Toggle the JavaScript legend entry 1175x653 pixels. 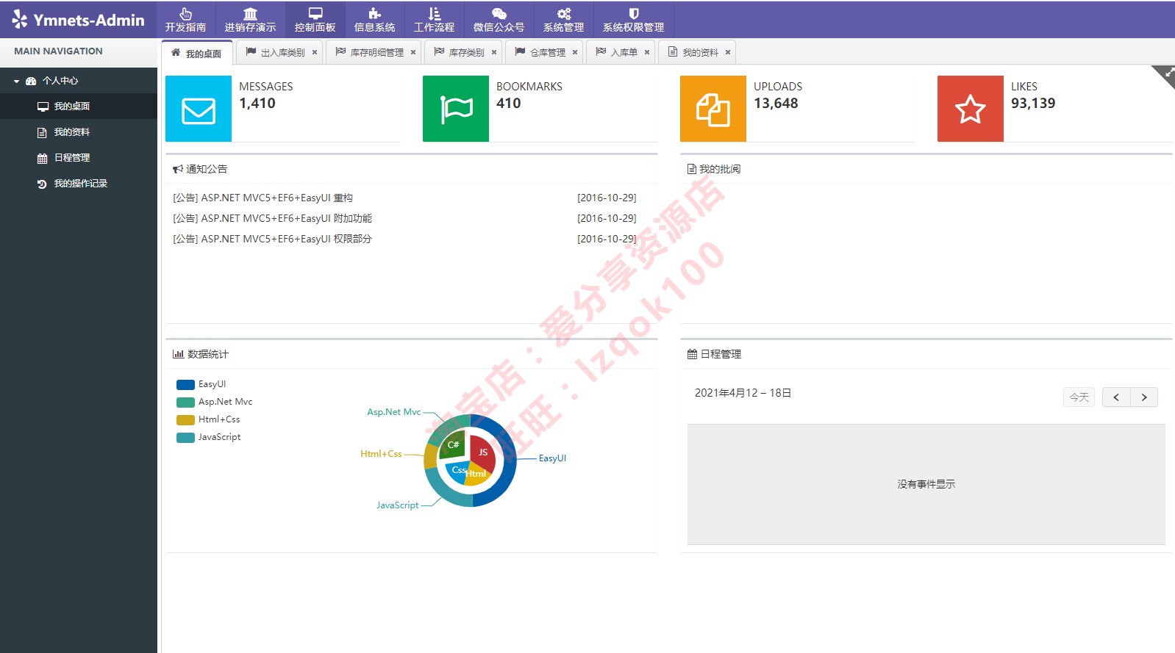tap(209, 437)
